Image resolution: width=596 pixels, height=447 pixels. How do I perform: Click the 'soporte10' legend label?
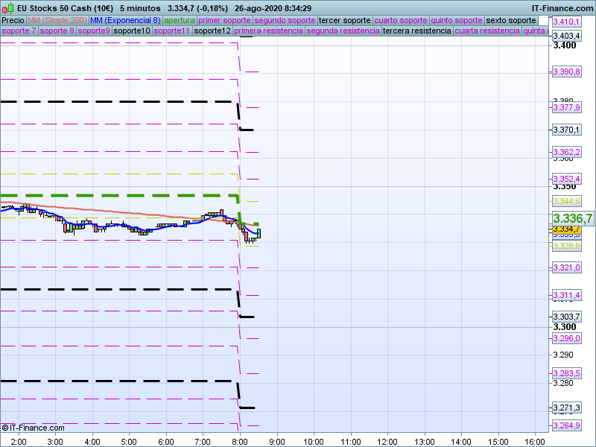pos(133,31)
